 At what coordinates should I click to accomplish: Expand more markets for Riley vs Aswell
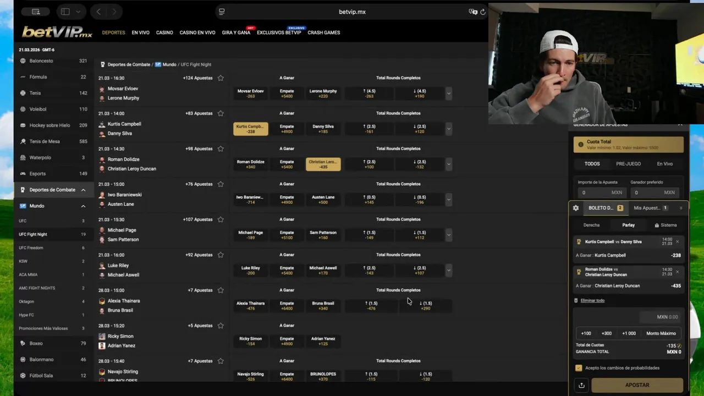pyautogui.click(x=448, y=270)
